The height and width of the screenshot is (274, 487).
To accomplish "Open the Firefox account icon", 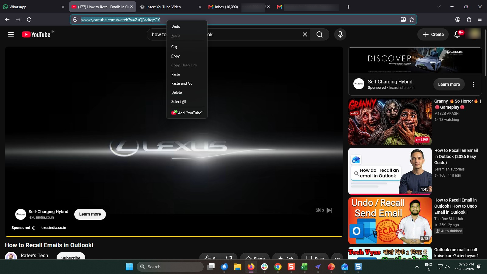I will [458, 19].
